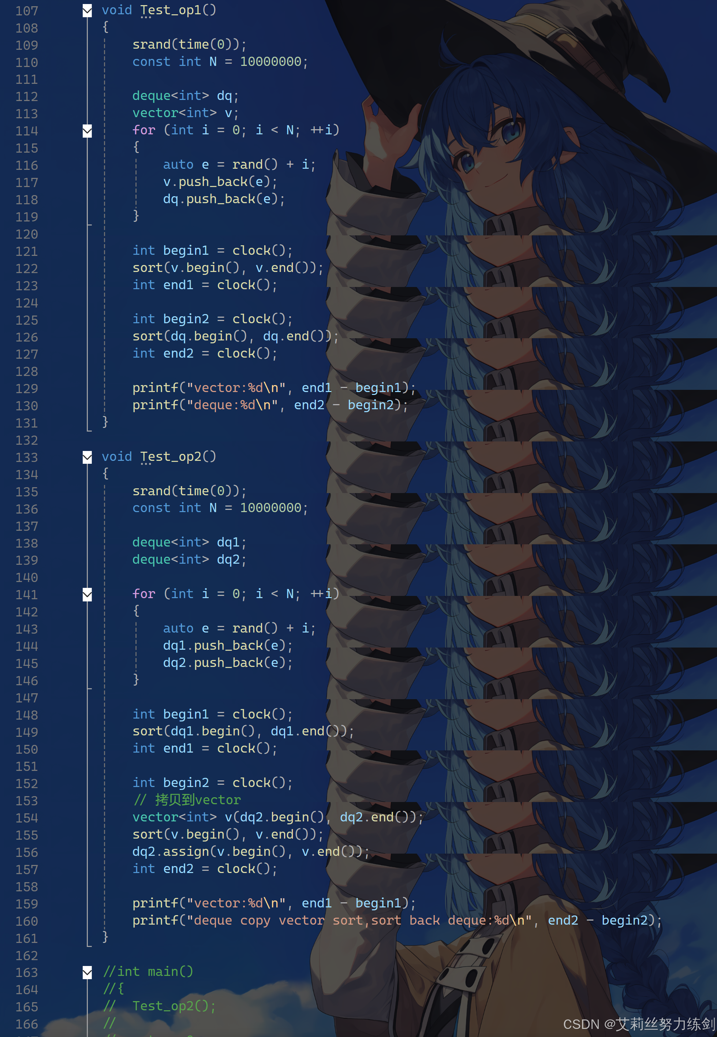This screenshot has height=1037, width=717.
Task: Click sort(dq.begin(), dq.end()) on line 126
Action: [x=234, y=336]
